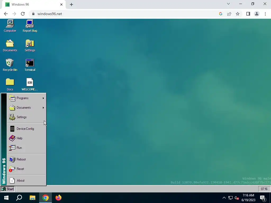The height and width of the screenshot is (203, 271).
Task: Open the WELCOME markdown file icon
Action: pyautogui.click(x=30, y=85)
